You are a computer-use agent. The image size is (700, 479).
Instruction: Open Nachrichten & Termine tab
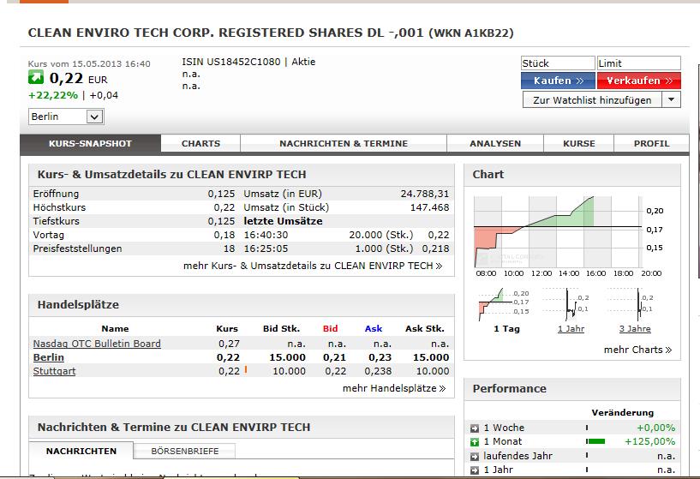coord(343,143)
